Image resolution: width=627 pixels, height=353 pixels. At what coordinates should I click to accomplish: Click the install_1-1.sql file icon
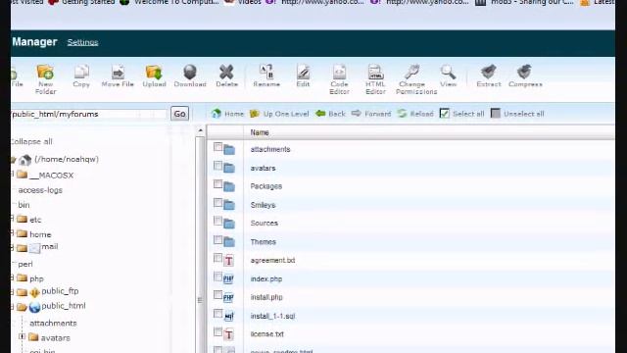[x=228, y=316]
